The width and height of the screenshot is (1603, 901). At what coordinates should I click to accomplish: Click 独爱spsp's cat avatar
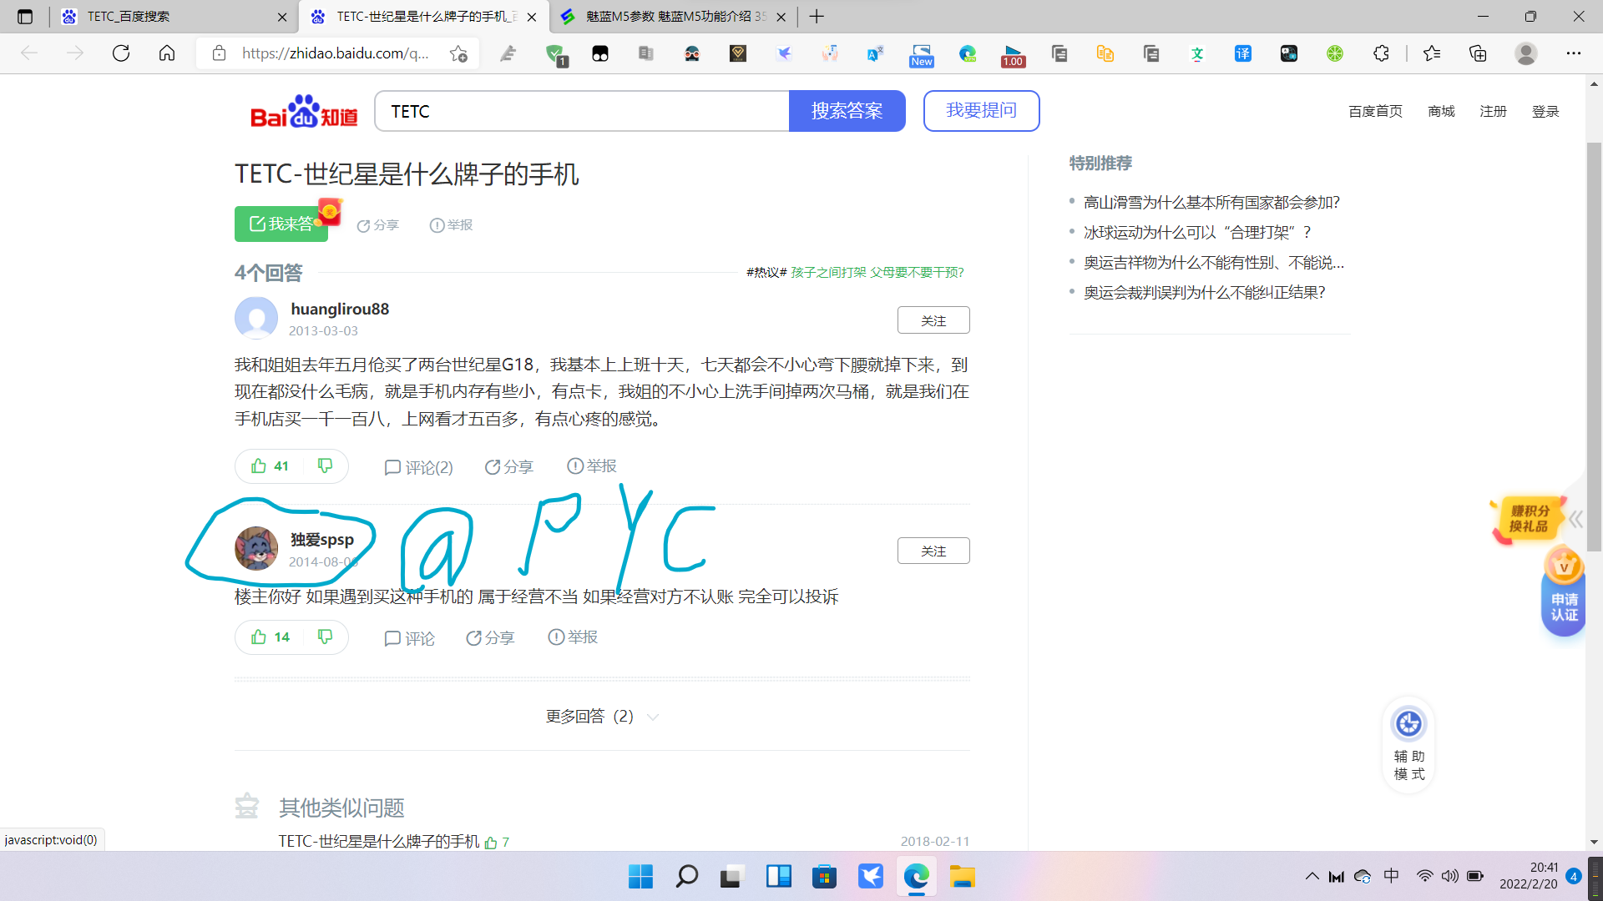[x=256, y=548]
